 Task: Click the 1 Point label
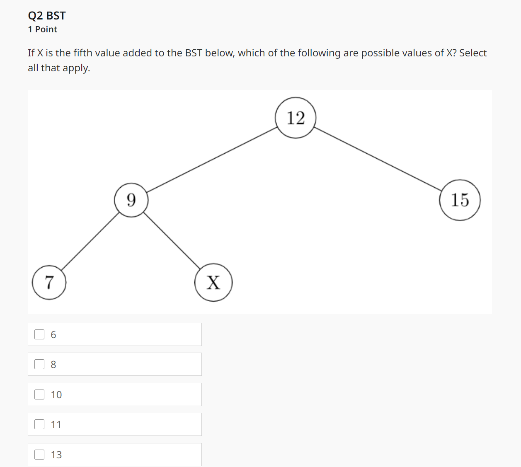[42, 29]
